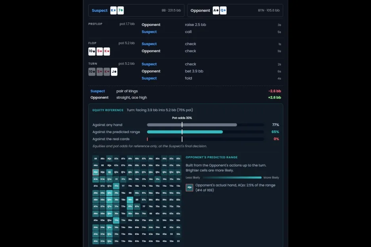Click the dimmed 5 of hearts in the TURN row
Image resolution: width=371 pixels, height=247 pixels.
click(x=99, y=72)
